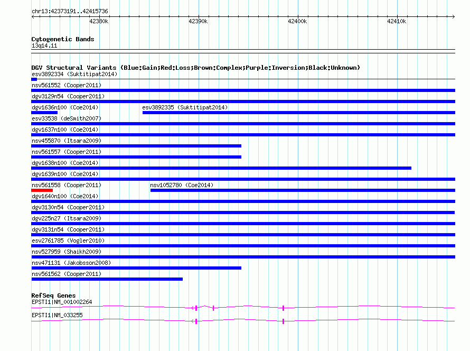
Task: Click the ruler's right arrow end
Action: pos(454,17)
